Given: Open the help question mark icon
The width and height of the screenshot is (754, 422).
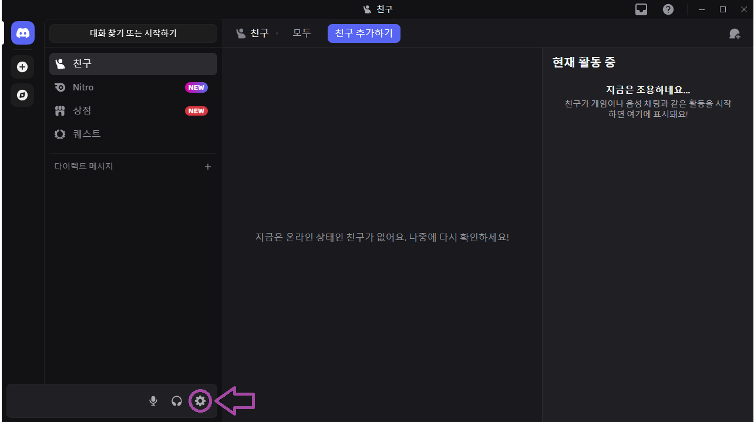Looking at the screenshot, I should pyautogui.click(x=668, y=9).
